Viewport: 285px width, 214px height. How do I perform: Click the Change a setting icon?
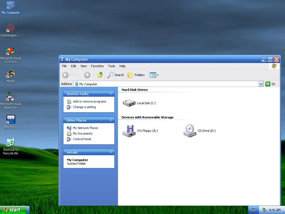coord(69,107)
